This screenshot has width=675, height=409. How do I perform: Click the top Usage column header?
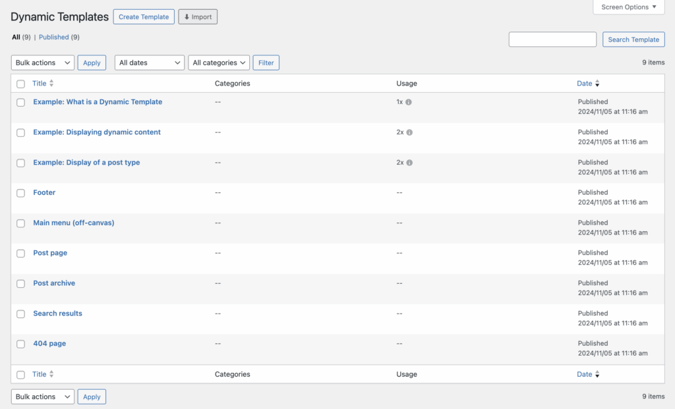tap(407, 84)
